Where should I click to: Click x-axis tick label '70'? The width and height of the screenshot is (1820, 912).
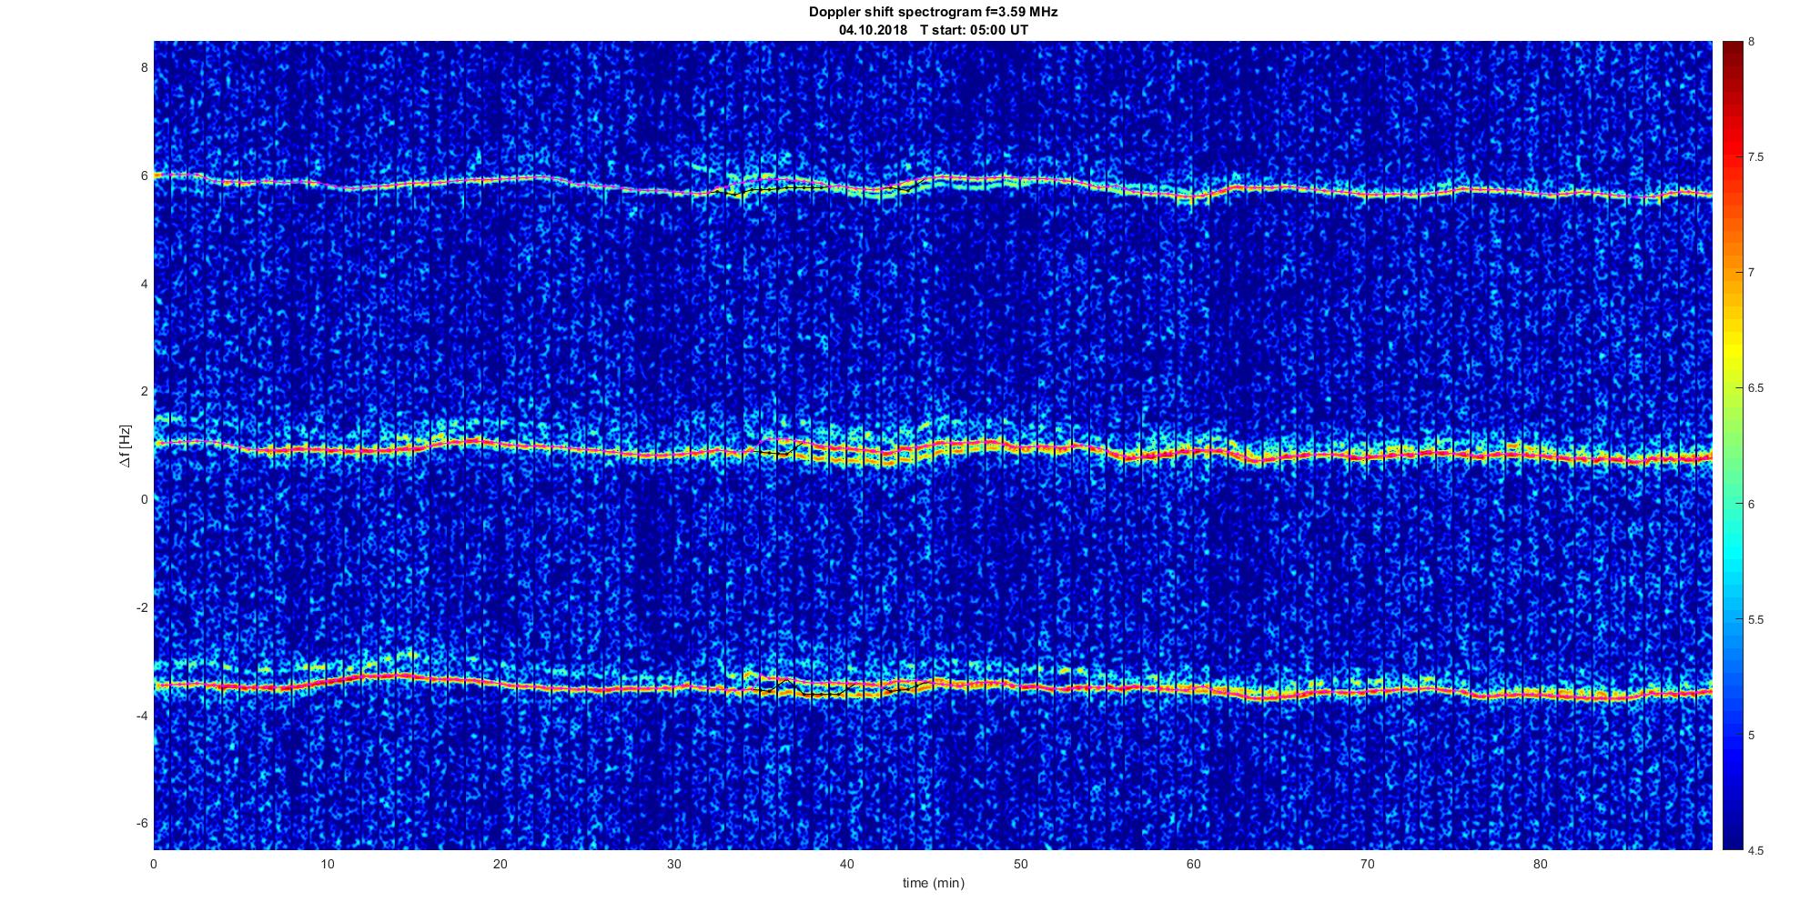pos(1366,864)
